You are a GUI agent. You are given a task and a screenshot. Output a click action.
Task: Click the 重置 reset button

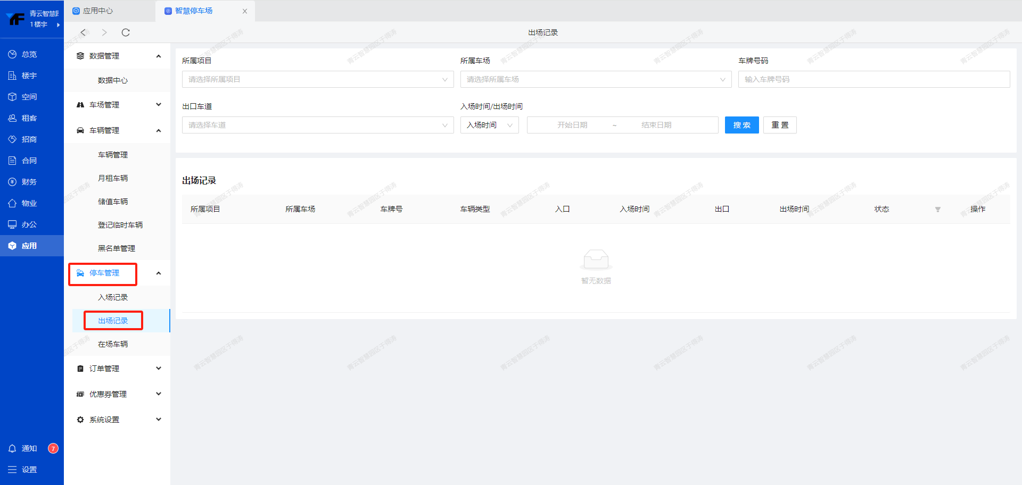(x=779, y=125)
